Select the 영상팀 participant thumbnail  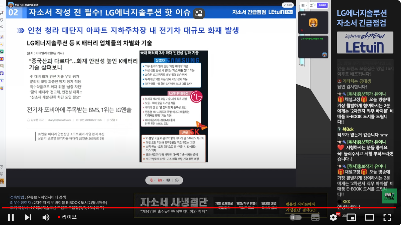[313, 23]
